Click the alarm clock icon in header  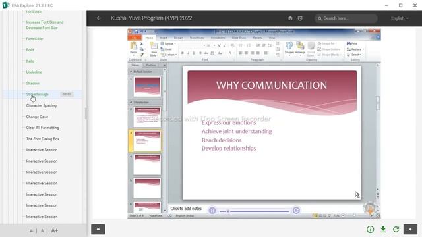click(300, 18)
